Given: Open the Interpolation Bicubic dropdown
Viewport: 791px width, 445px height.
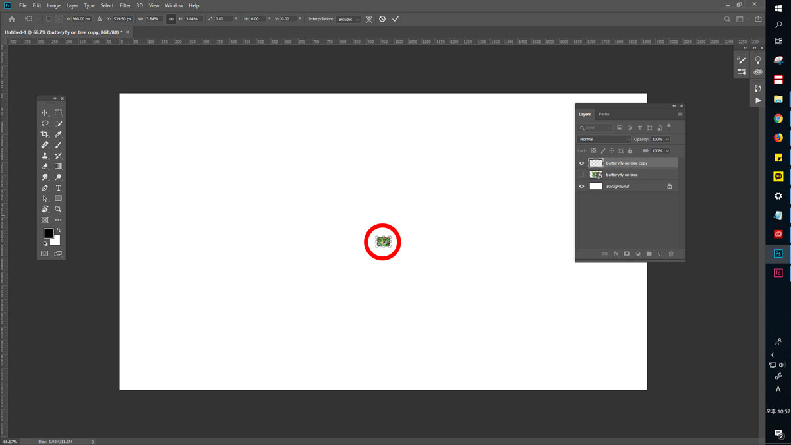Looking at the screenshot, I should click(349, 19).
